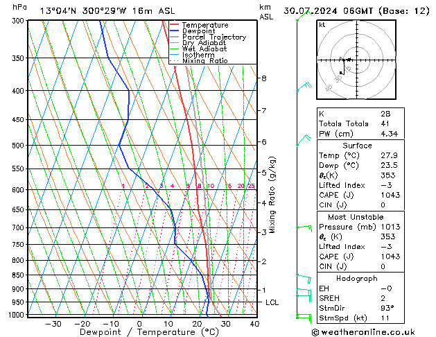Click the 'kt' unit label in hodograph
This screenshot has height=337, width=436.
pos(322,25)
